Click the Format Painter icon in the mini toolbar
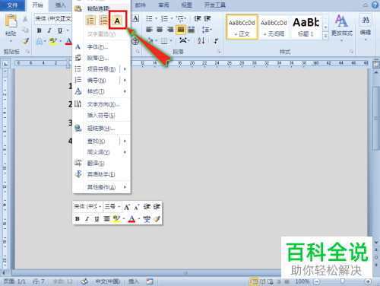 click(x=157, y=219)
